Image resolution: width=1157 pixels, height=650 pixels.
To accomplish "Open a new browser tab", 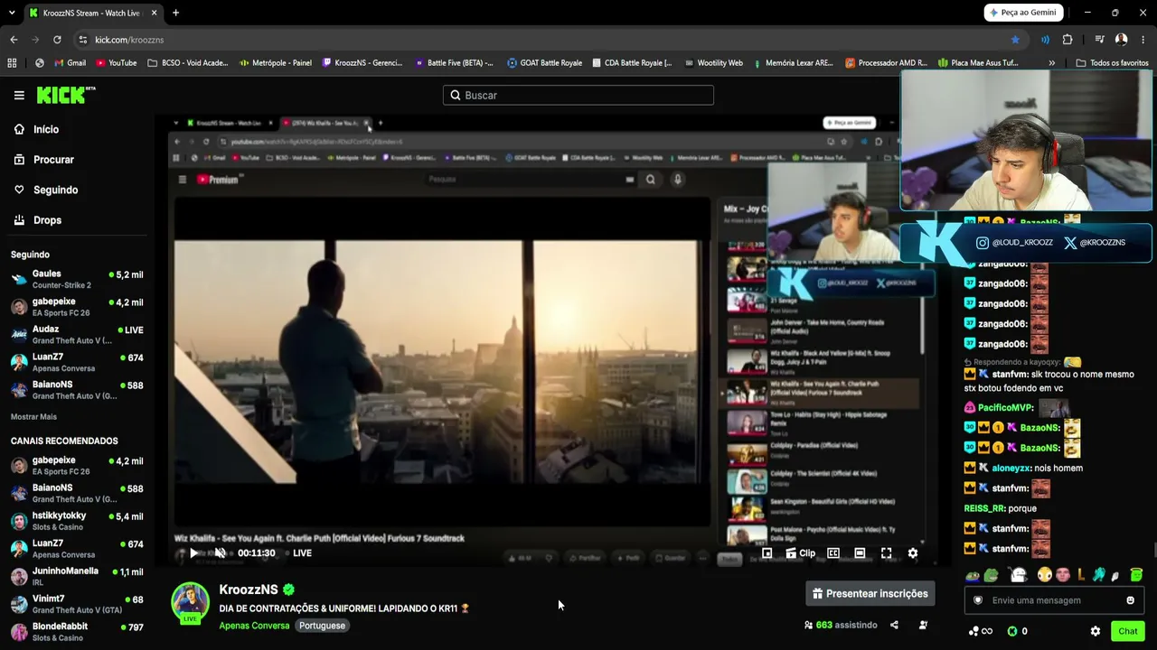I will click(175, 13).
